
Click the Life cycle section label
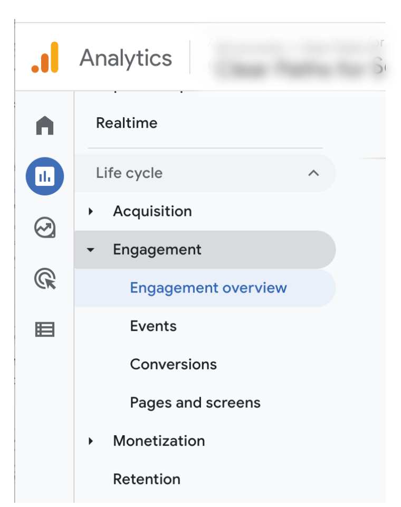[129, 173]
